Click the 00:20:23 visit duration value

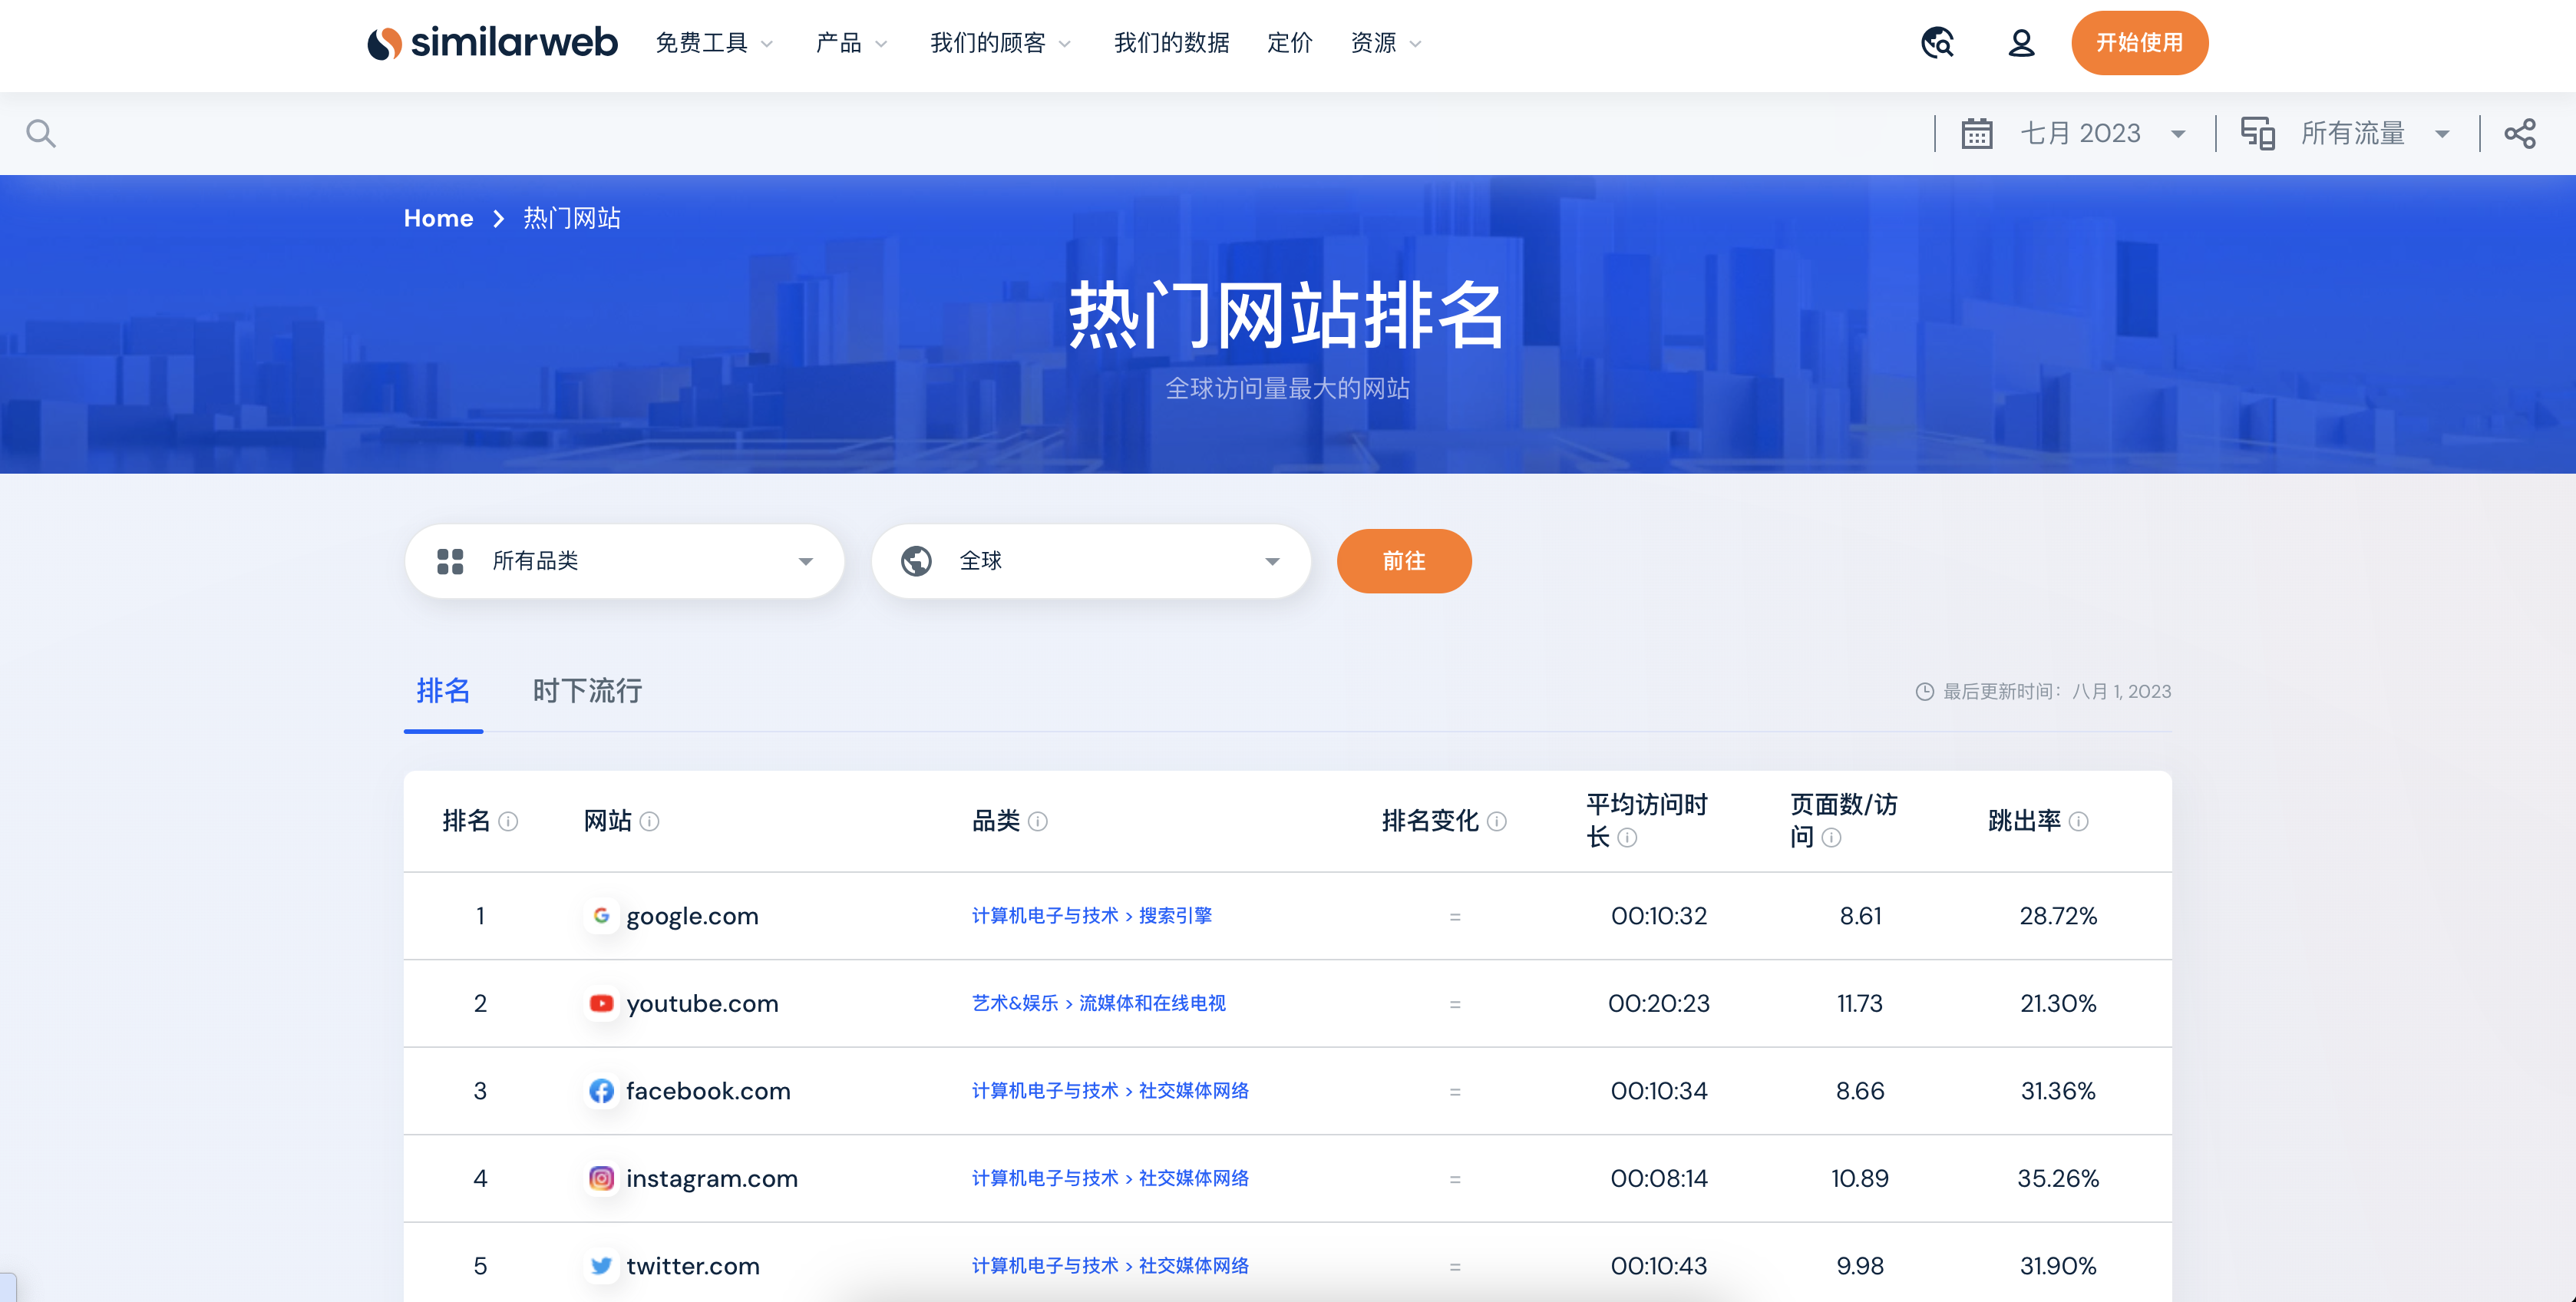point(1658,1003)
